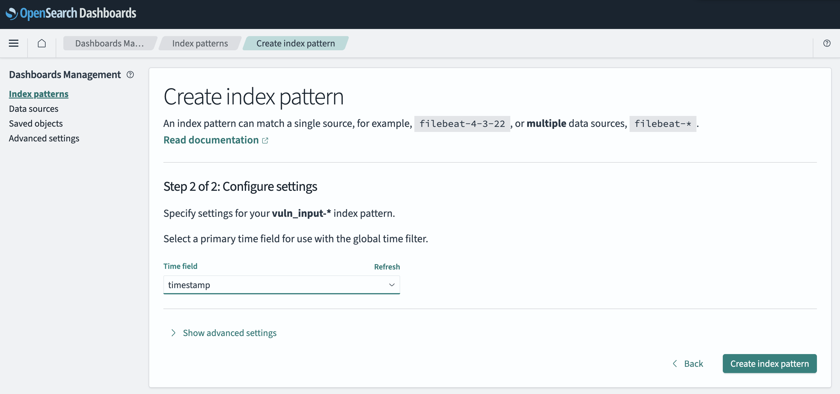
Task: Open Saved objects in sidebar
Action: [36, 124]
